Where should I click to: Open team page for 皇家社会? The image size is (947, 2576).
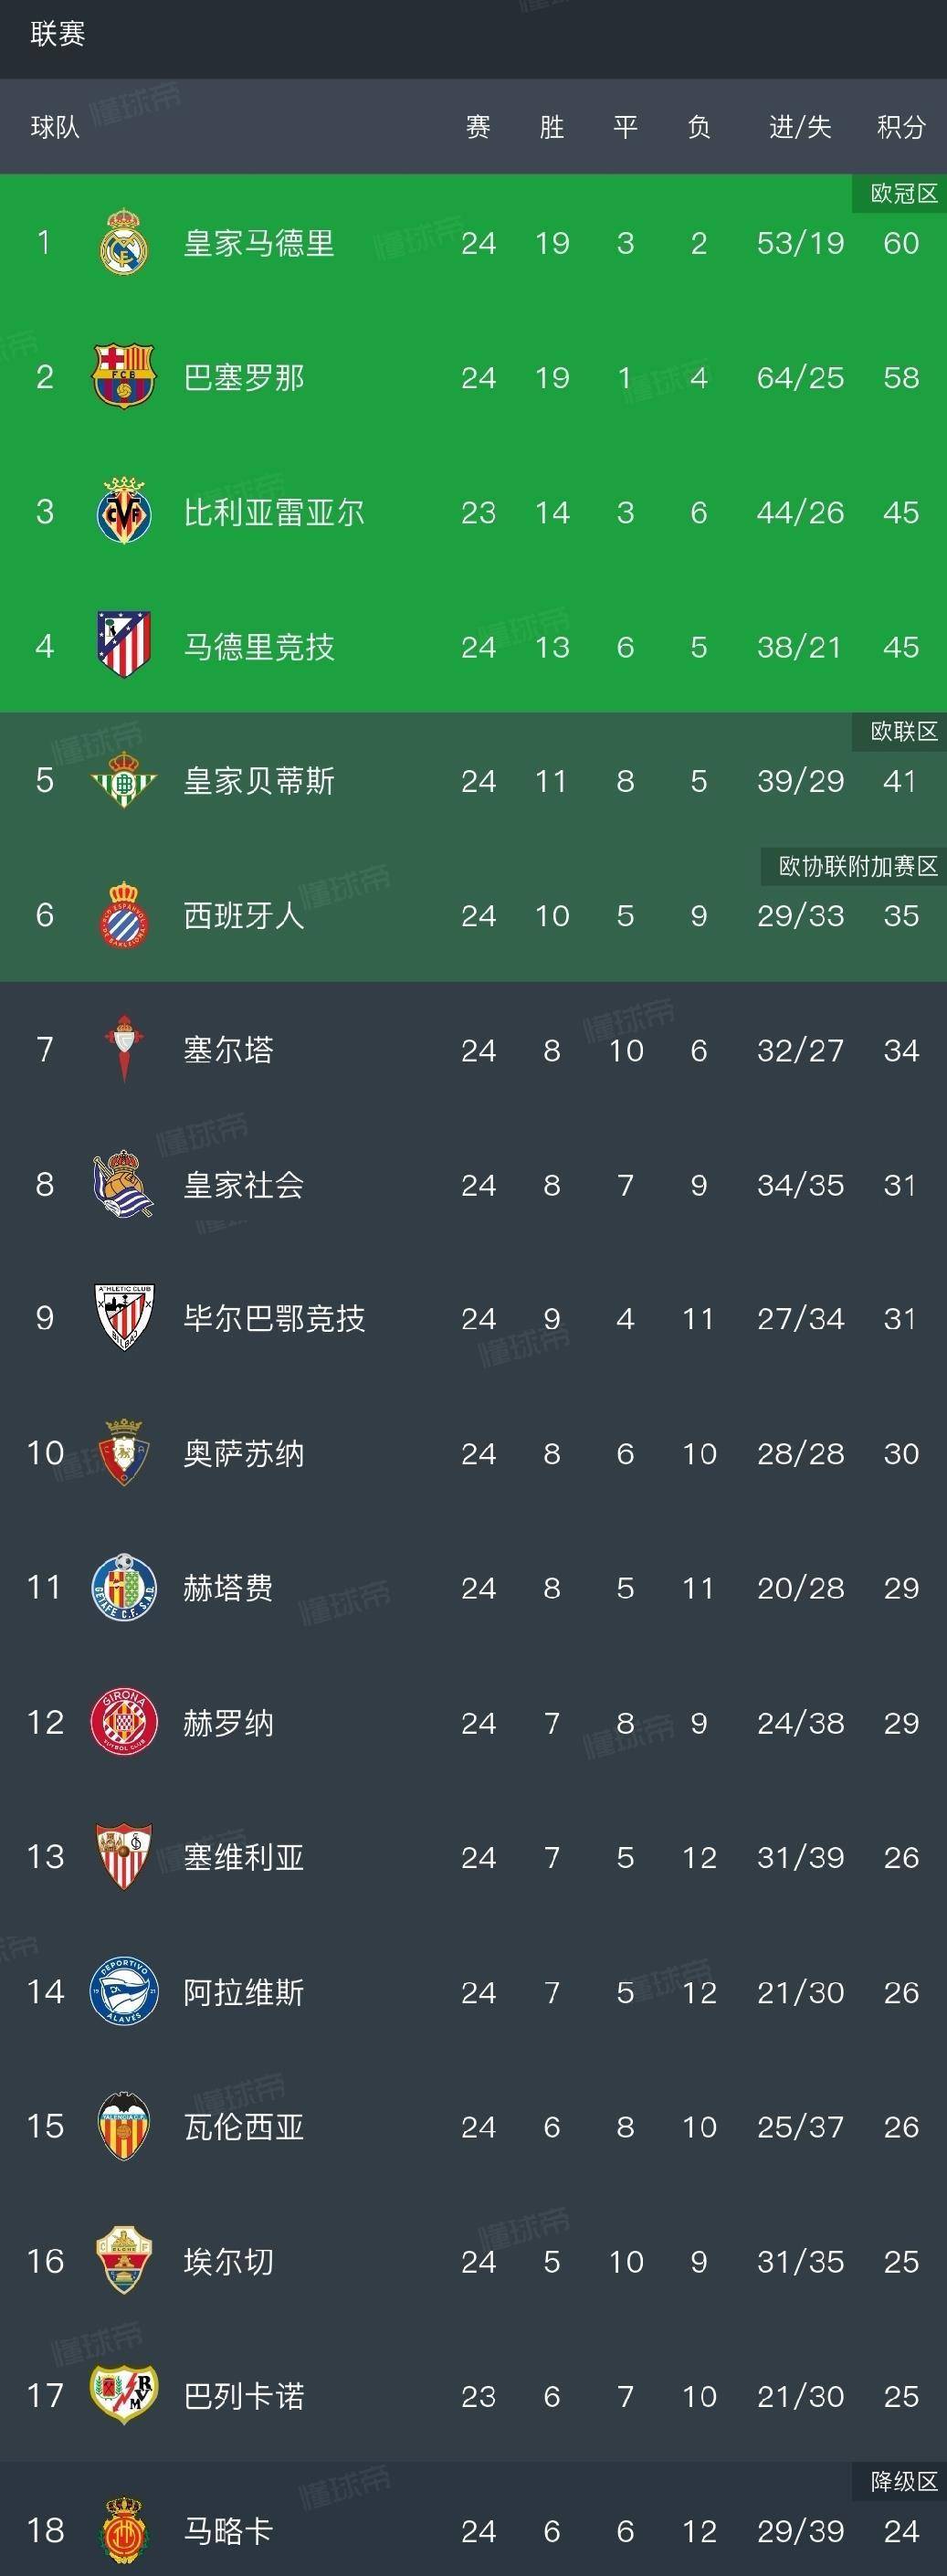pyautogui.click(x=245, y=1185)
